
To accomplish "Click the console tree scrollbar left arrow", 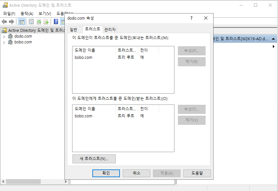I will (x=3, y=182).
